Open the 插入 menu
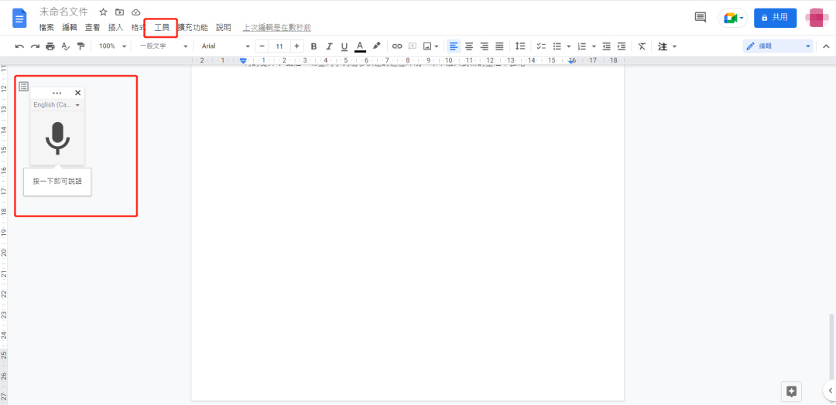 pos(115,27)
